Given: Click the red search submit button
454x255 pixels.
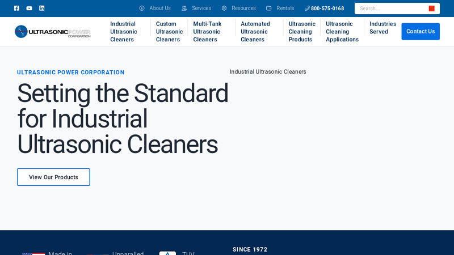Looking at the screenshot, I should (x=432, y=8).
